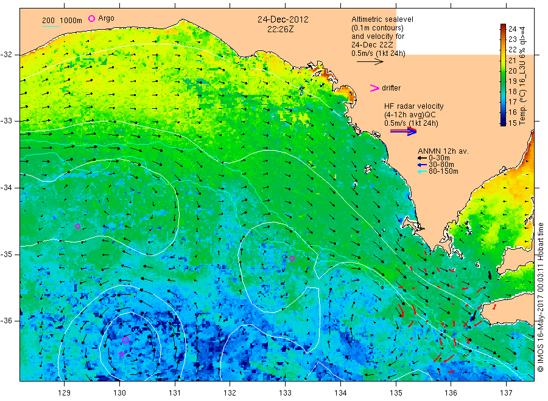This screenshot has height=401, width=548.
Task: Click the cyan line under the 200m label
Action: (51, 26)
